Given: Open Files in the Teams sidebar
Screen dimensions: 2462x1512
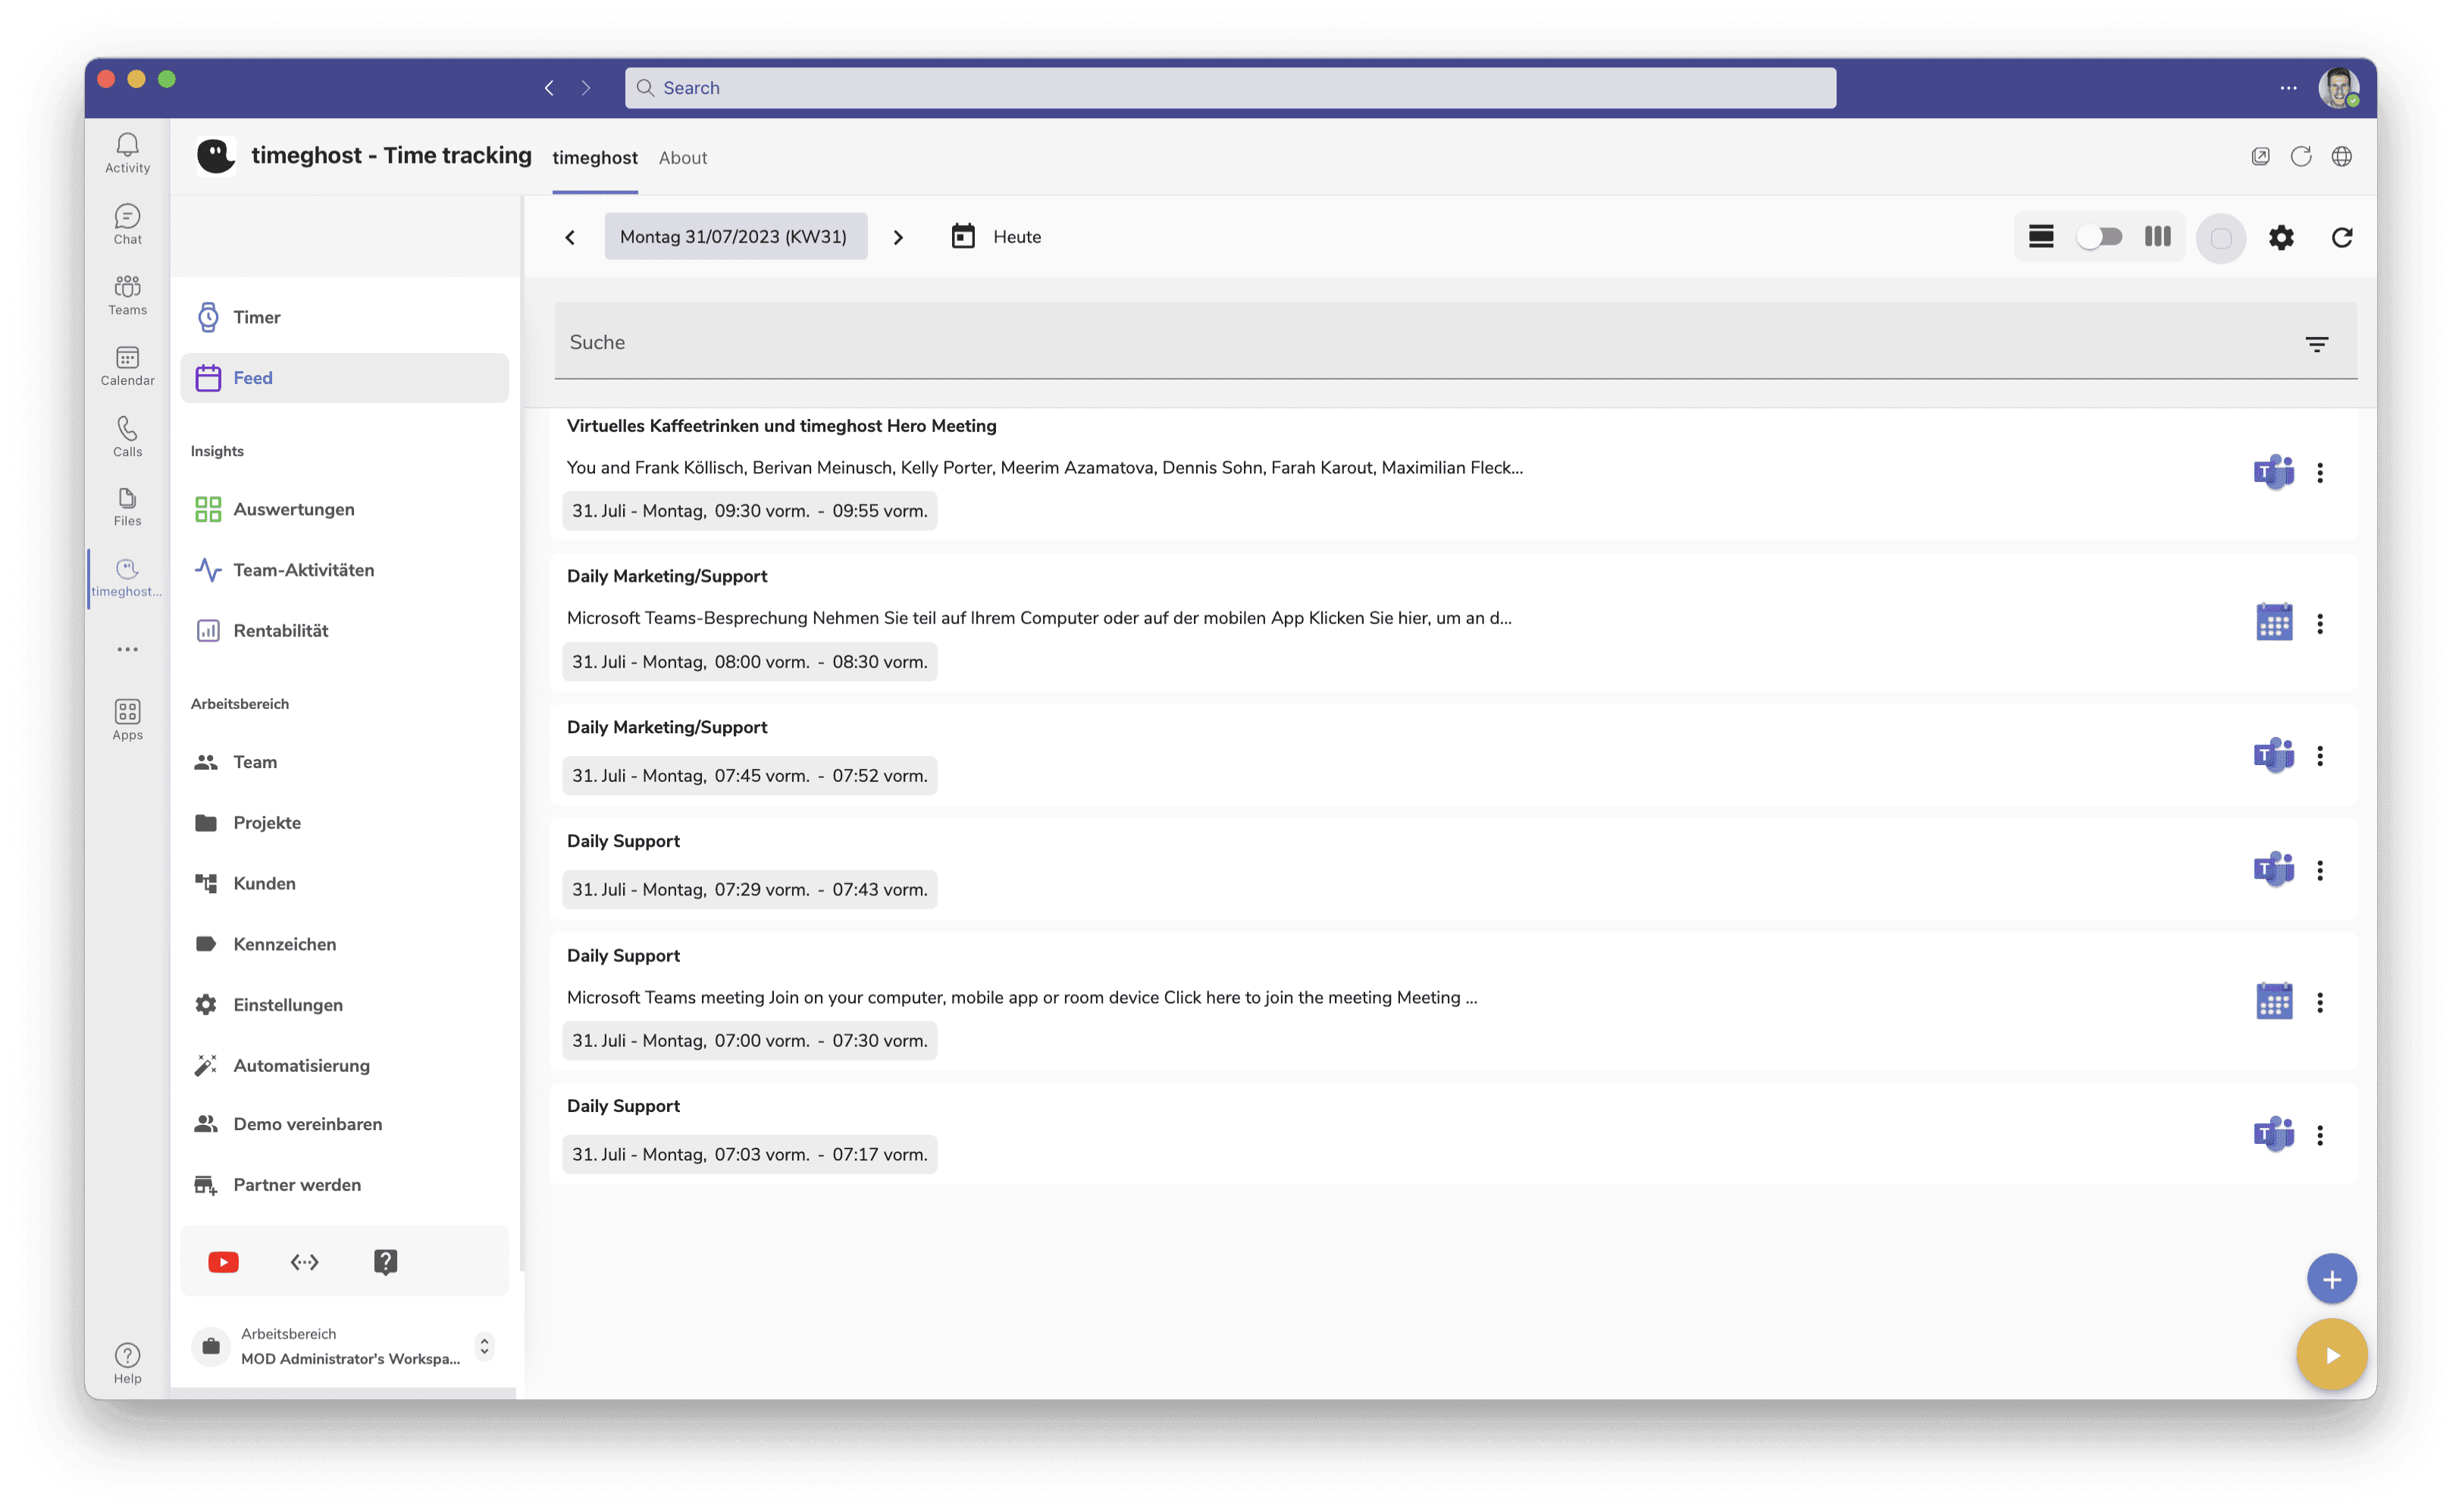Looking at the screenshot, I should [127, 507].
